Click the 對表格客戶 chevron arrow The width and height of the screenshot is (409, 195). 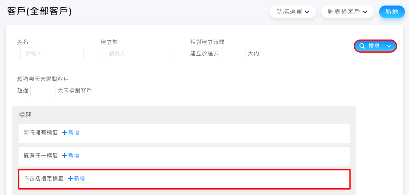[365, 12]
